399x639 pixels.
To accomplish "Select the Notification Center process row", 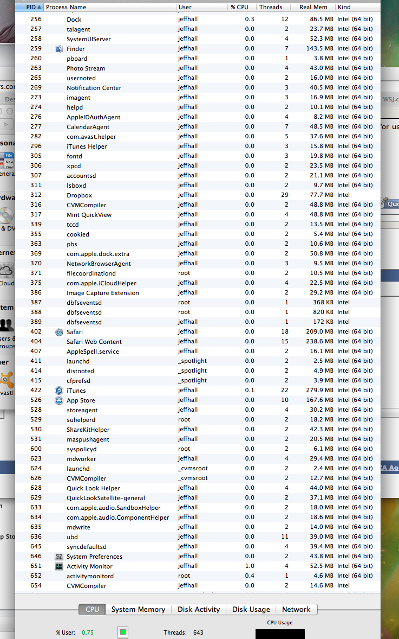I will coord(198,88).
